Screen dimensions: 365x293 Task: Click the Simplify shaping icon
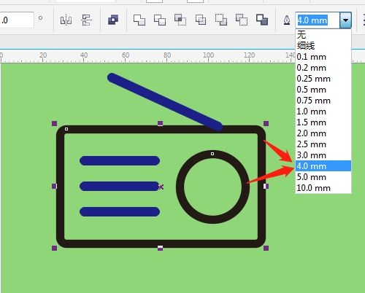point(201,20)
